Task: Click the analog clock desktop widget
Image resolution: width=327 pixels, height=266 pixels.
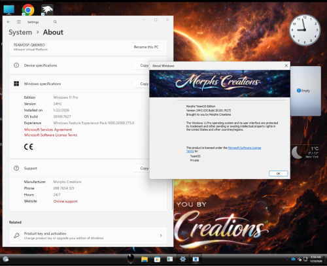Action: (305, 30)
